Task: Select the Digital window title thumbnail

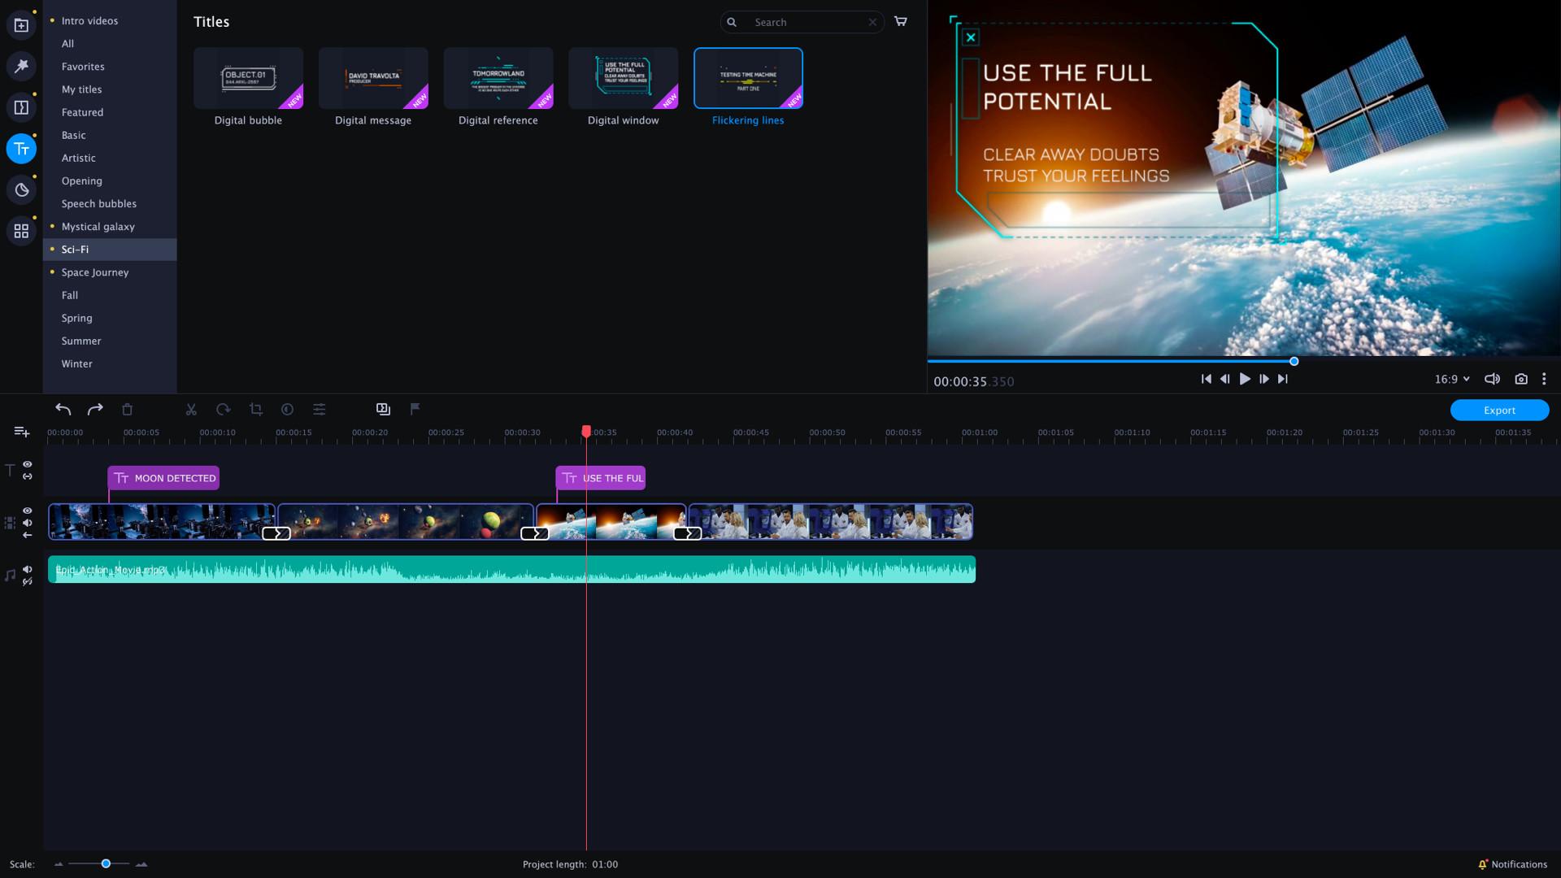Action: [x=623, y=77]
